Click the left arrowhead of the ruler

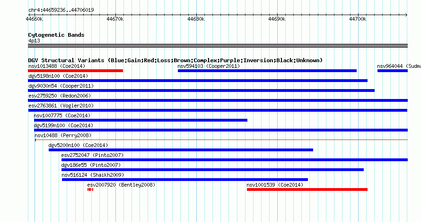(29, 15)
